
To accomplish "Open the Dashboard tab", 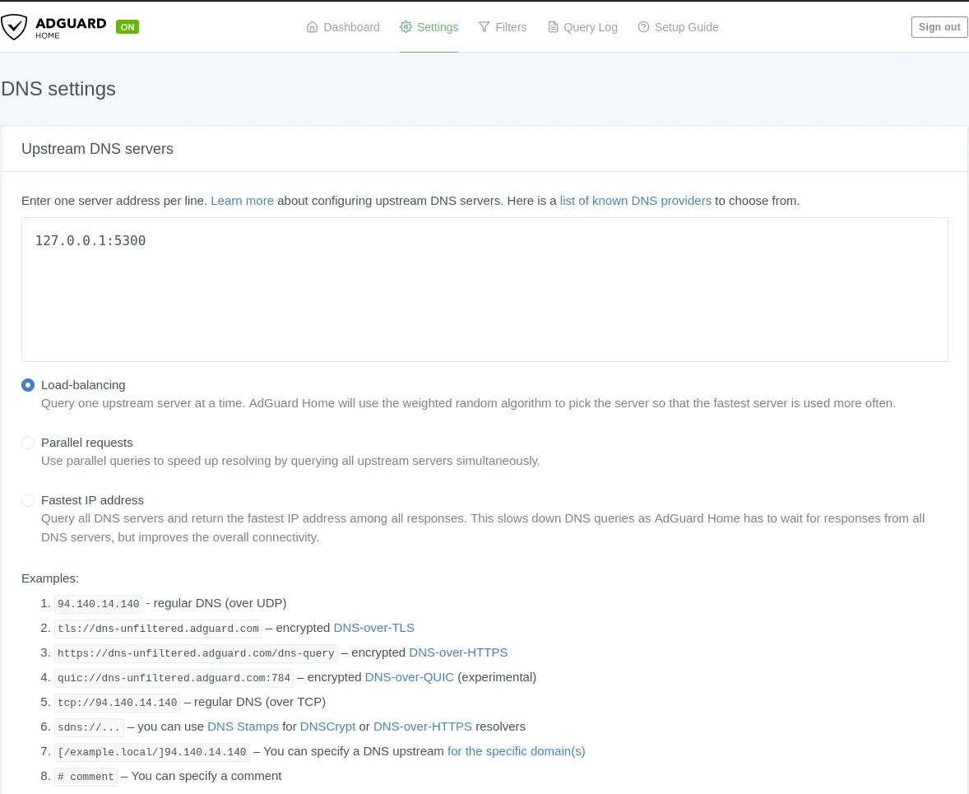I will click(351, 27).
